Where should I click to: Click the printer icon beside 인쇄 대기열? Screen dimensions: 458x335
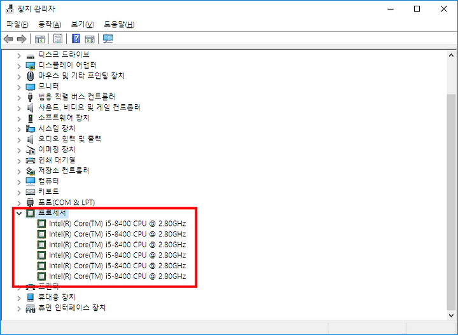pyautogui.click(x=31, y=160)
